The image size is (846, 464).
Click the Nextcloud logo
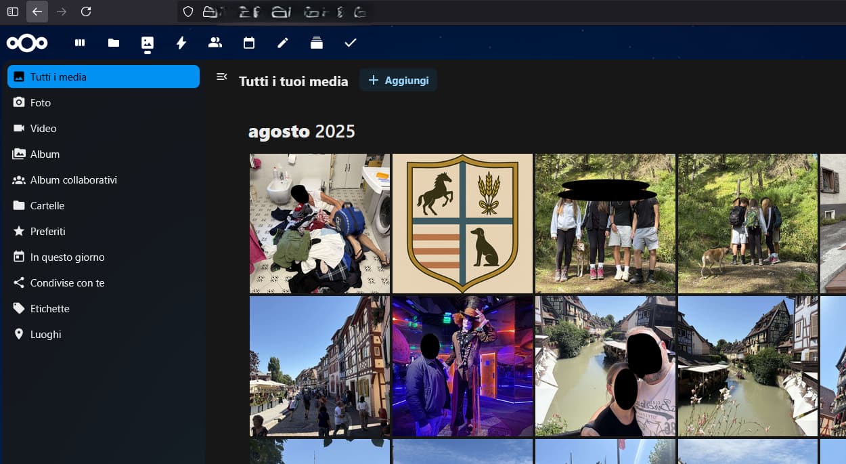(27, 43)
